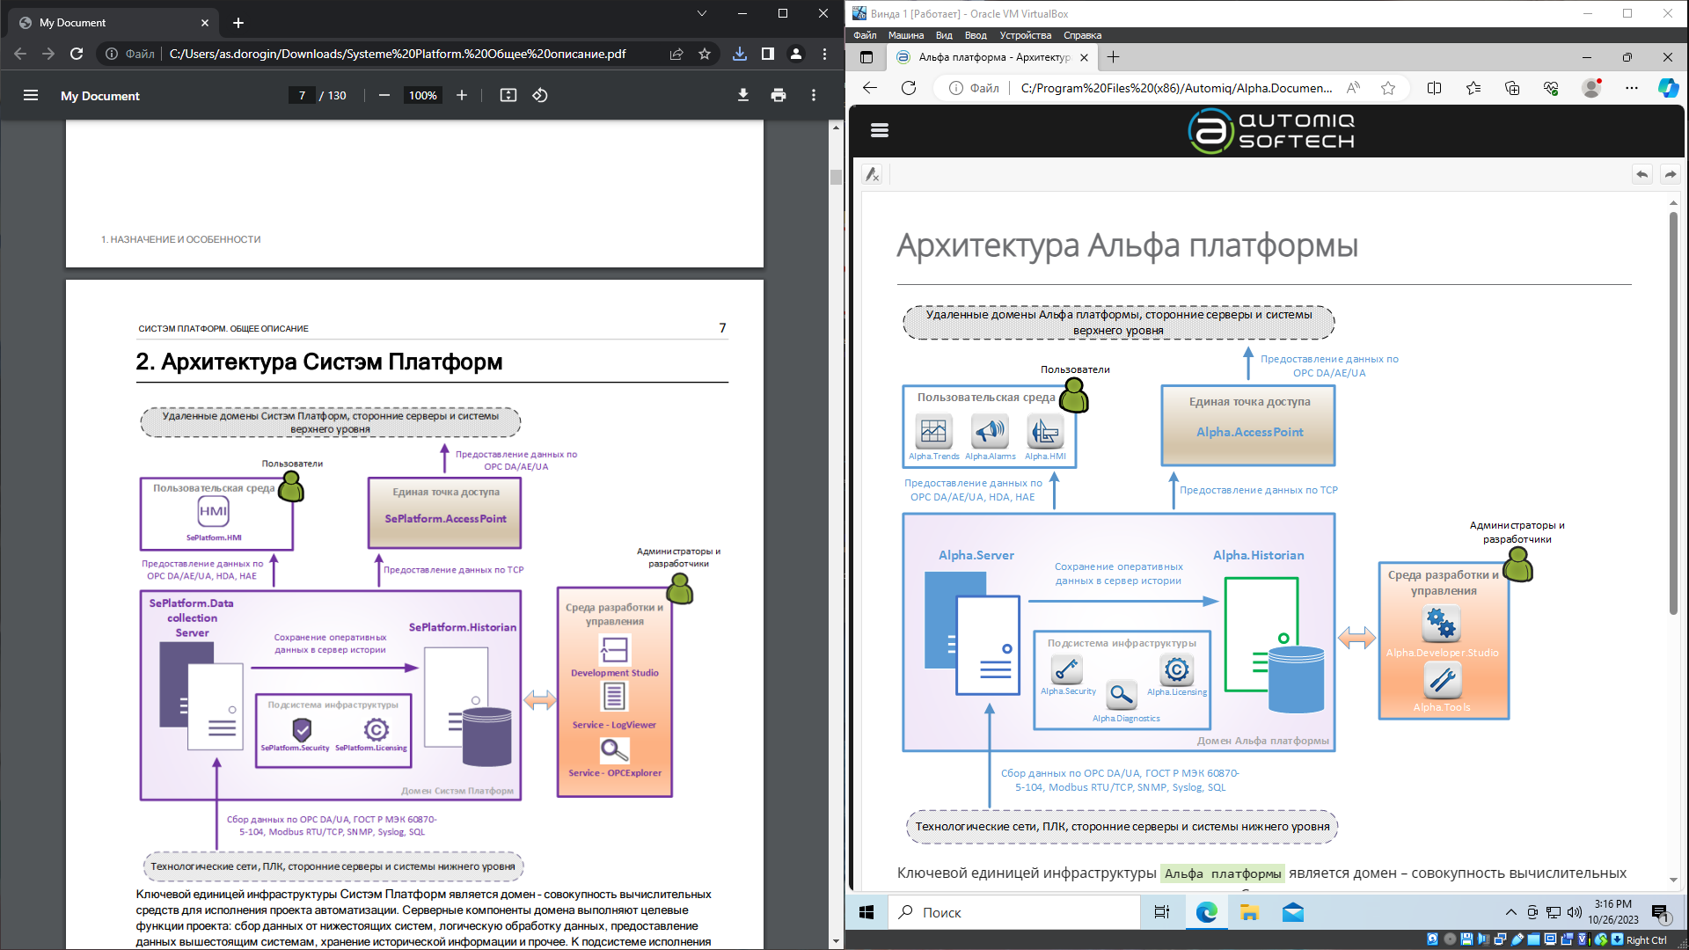Image resolution: width=1689 pixels, height=950 pixels.
Task: Open File Explorer from VM taskbar
Action: pos(1249,912)
